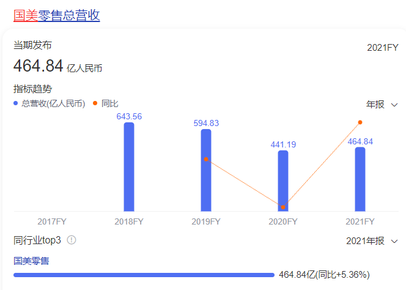Click the 2020FY orange 同比 data point

(283, 207)
